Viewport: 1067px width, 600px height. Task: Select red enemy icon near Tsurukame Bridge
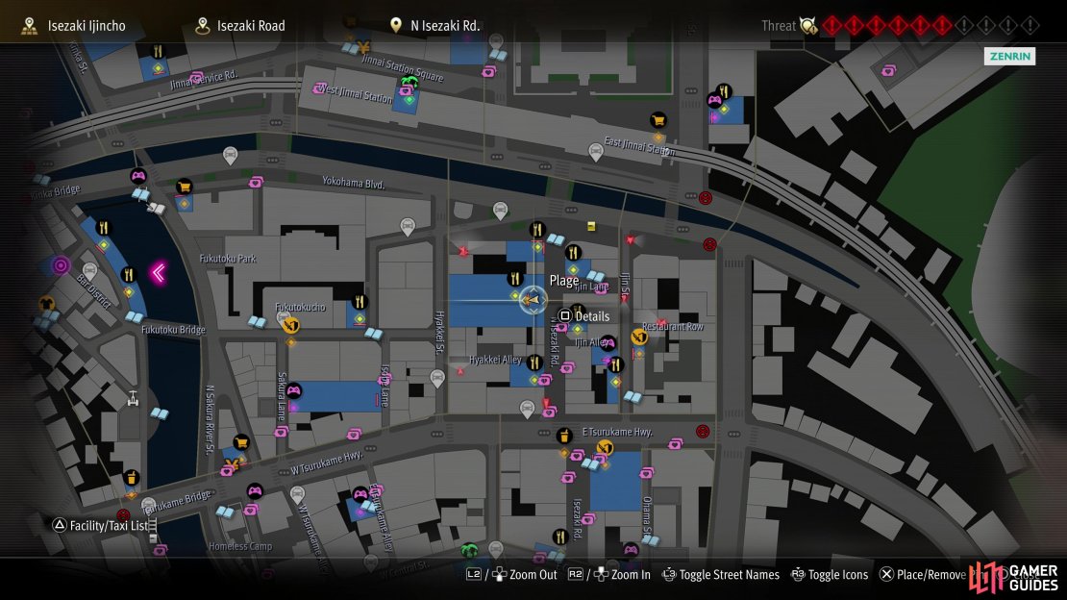[123, 514]
